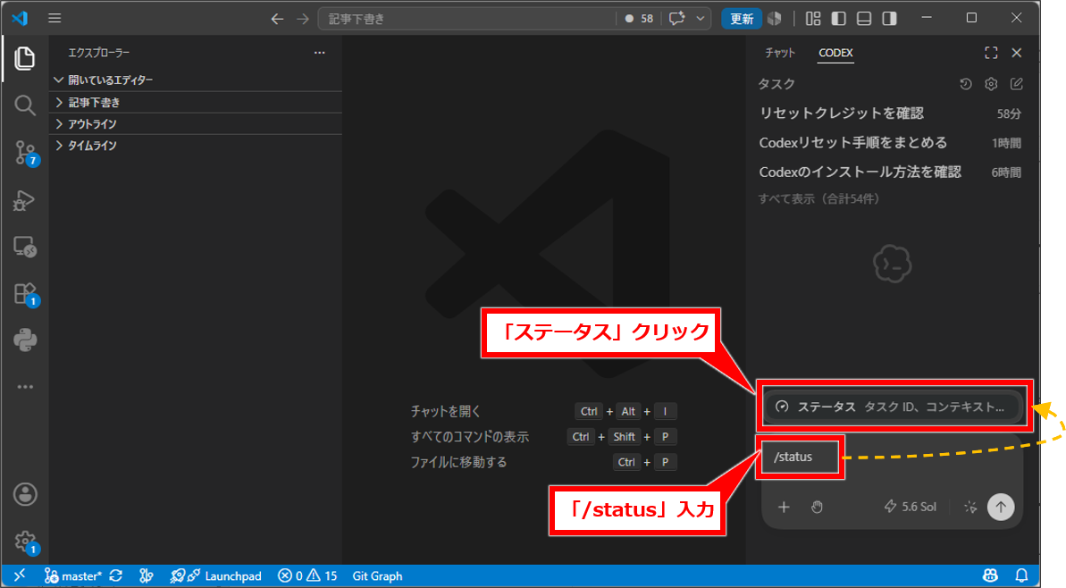Screen dimensions: 1066x588
Task: Open Launchpad from the status bar
Action: tap(215, 575)
